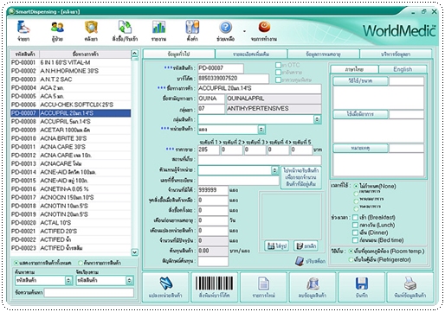Click the new item blank page button

pos(263,287)
